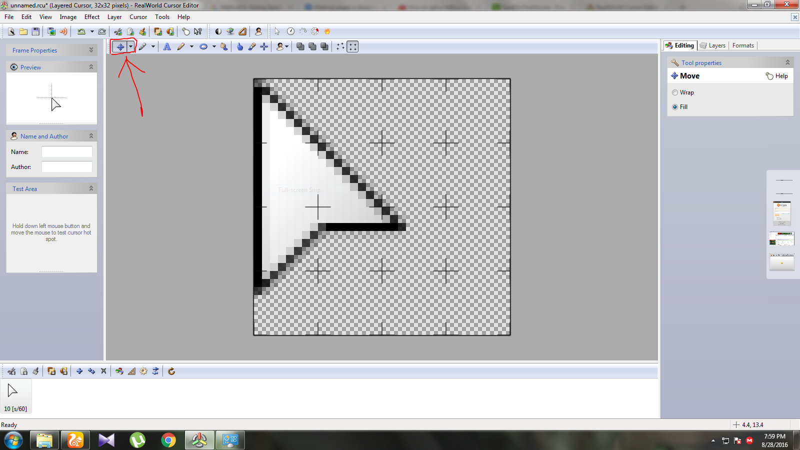Click inside the Name input field
Image resolution: width=800 pixels, height=450 pixels.
point(66,151)
